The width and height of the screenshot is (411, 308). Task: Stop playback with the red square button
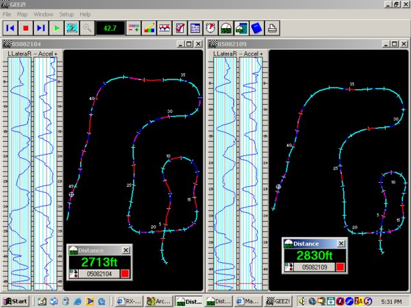pos(26,28)
